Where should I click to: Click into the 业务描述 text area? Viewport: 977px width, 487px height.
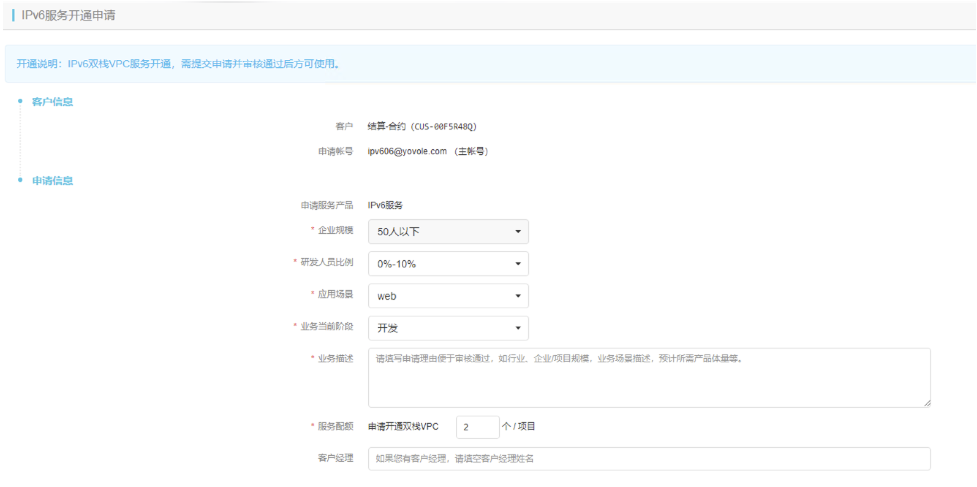click(x=649, y=378)
